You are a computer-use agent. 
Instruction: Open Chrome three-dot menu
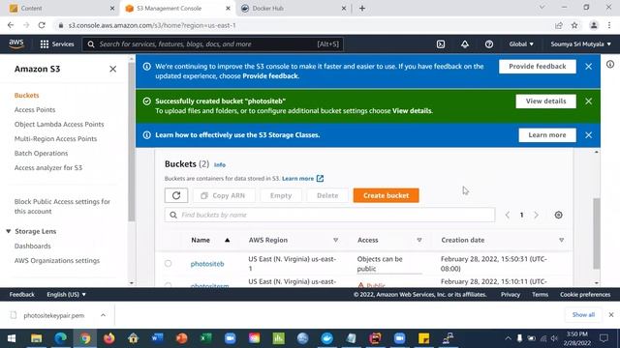pyautogui.click(x=609, y=25)
